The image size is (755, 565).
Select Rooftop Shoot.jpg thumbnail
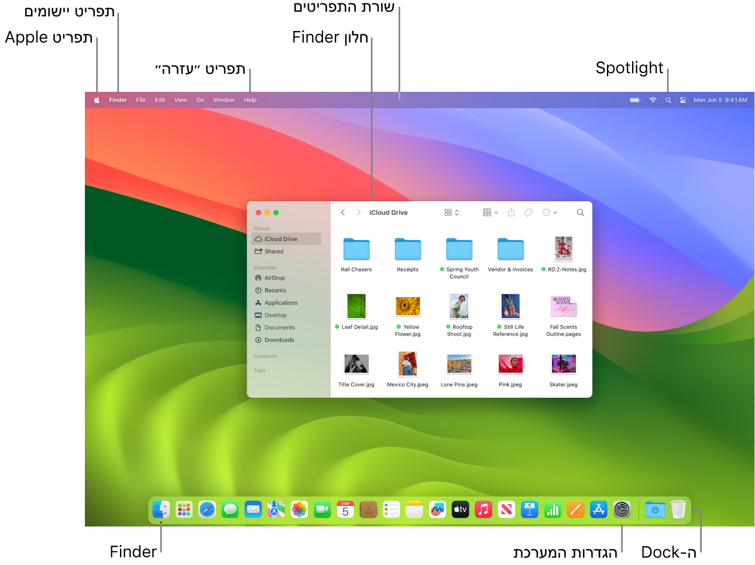point(459,306)
